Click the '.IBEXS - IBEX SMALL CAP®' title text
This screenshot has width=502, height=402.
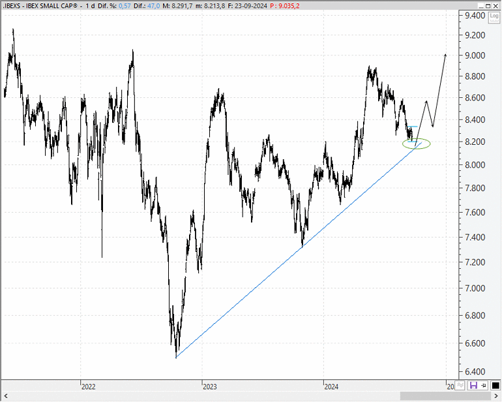tap(40, 6)
